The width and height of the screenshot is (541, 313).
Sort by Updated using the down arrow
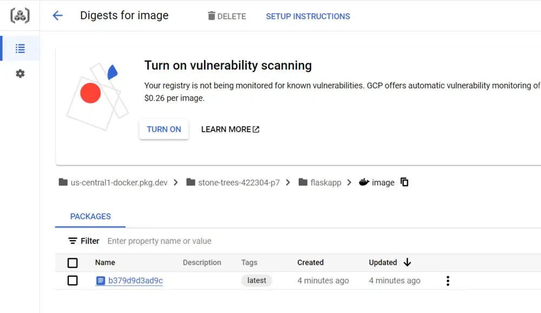click(x=407, y=263)
